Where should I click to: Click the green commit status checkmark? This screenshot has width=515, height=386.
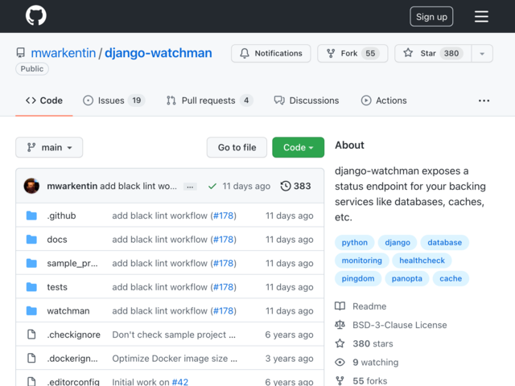click(212, 186)
